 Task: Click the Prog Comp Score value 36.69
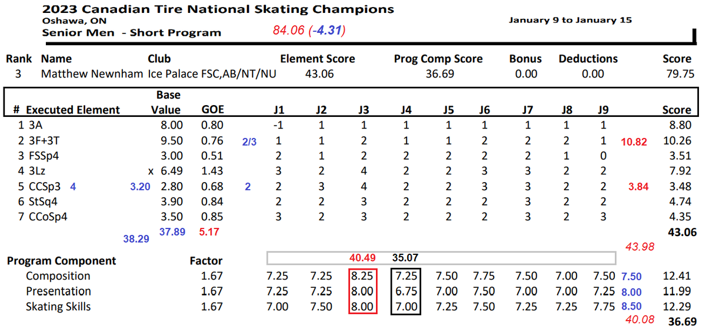click(x=439, y=74)
